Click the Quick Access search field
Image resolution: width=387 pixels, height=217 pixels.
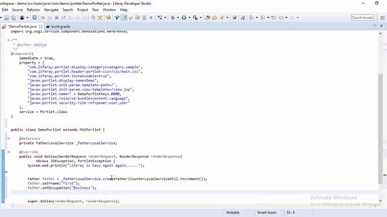click(363, 17)
